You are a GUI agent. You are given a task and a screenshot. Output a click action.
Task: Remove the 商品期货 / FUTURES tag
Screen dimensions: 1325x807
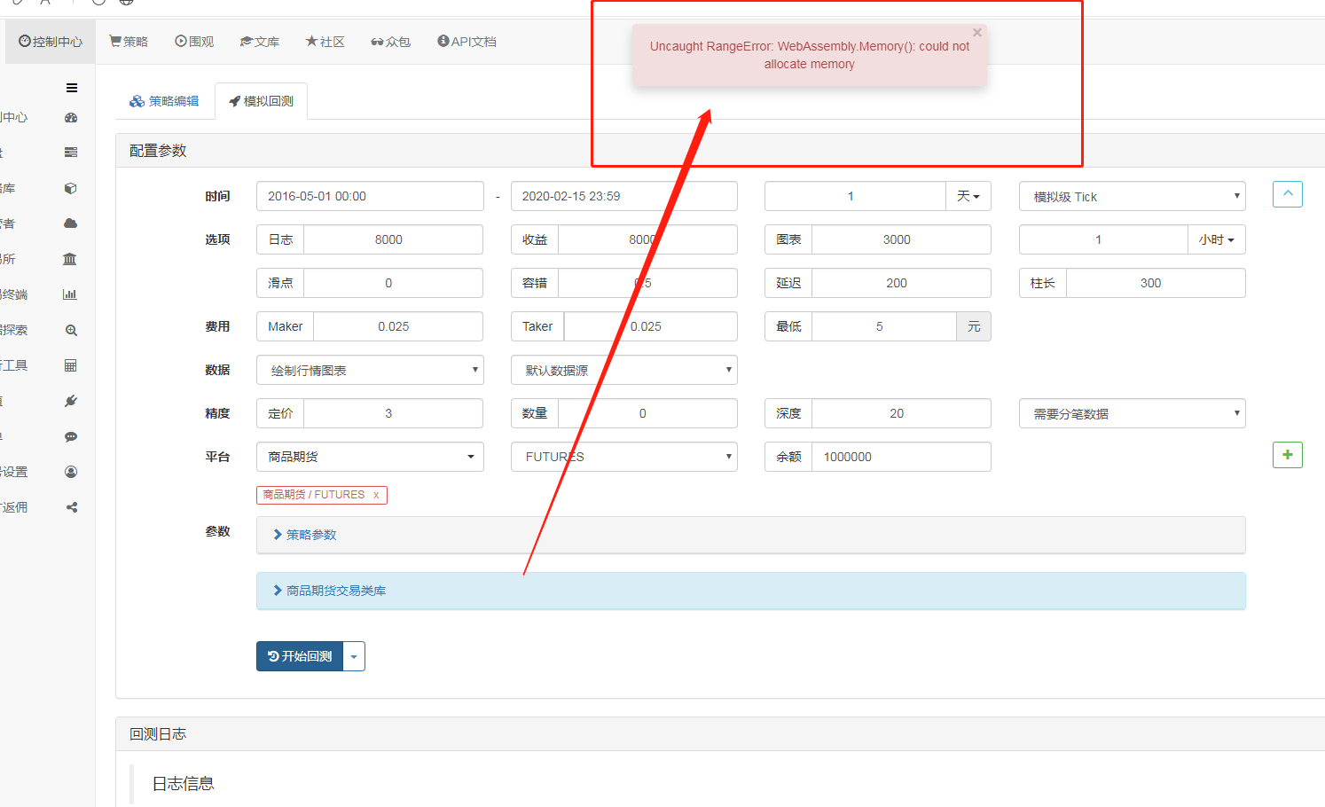pos(376,495)
